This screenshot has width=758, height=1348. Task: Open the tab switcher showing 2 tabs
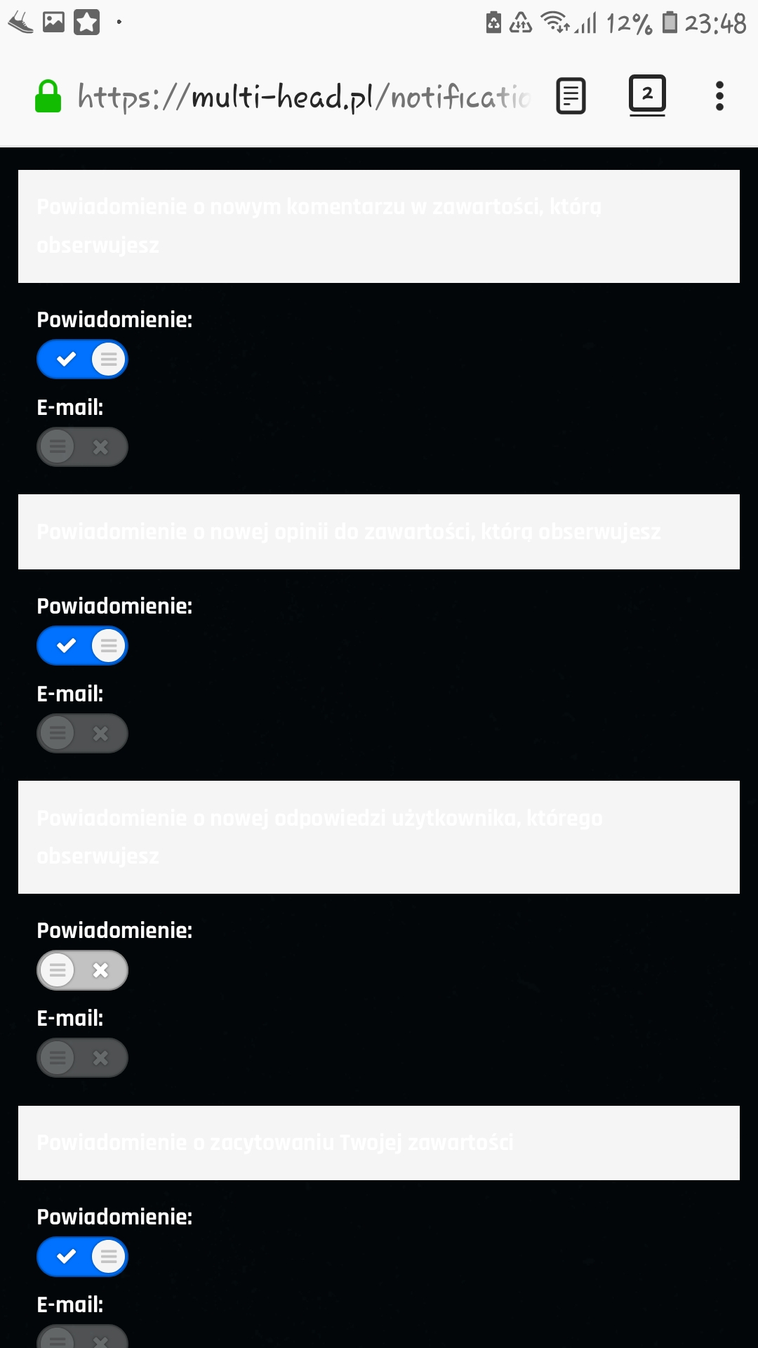tap(646, 95)
